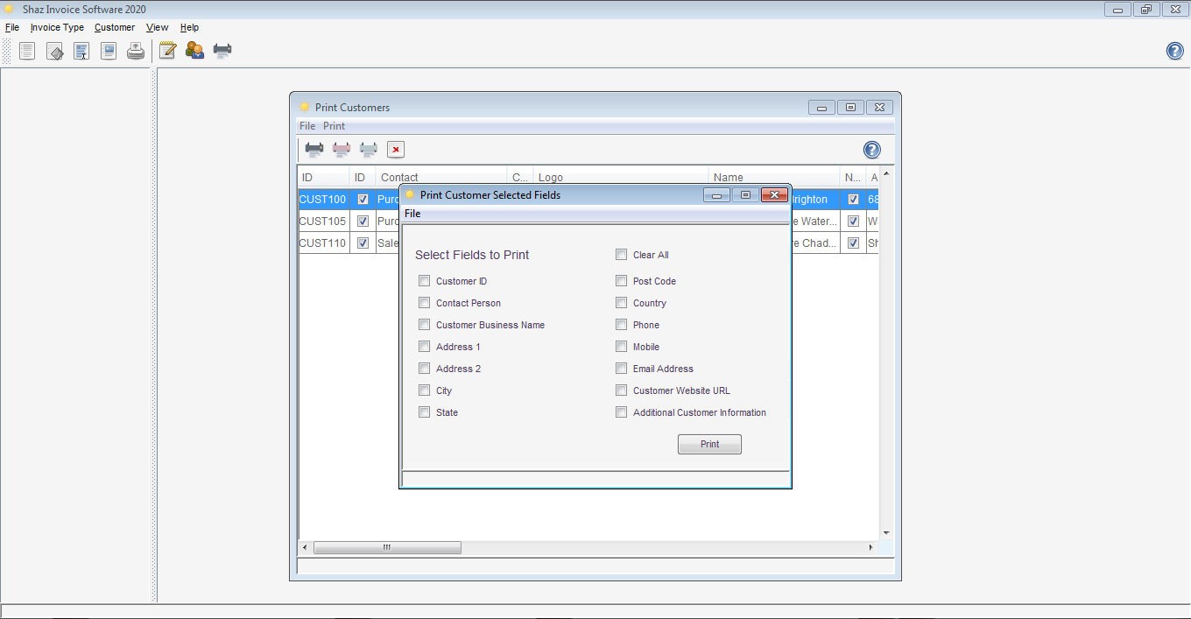This screenshot has height=619, width=1191.
Task: Uncheck CUST100 row ID checkbox
Action: (x=363, y=200)
